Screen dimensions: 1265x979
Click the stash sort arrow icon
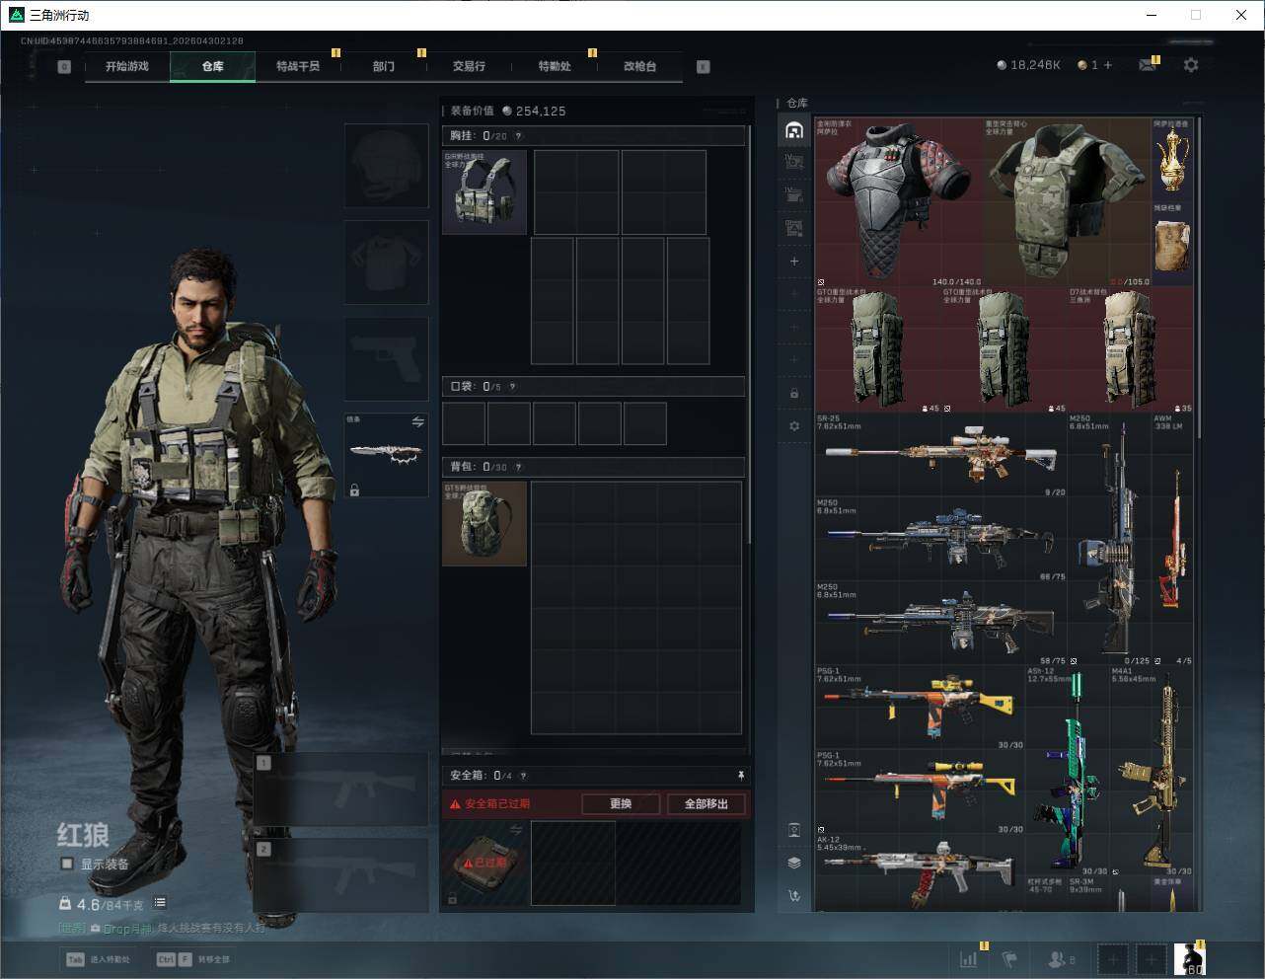(x=794, y=896)
